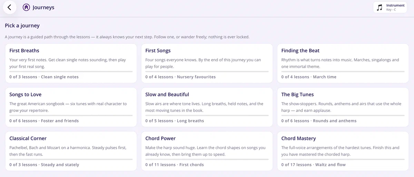Click description starting "The show-stoppers"
Viewport: 414px width, 177px height.
[341, 107]
